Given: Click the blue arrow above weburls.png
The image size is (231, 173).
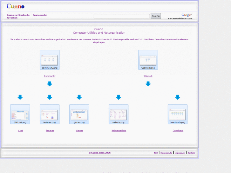Looking at the screenshot, I should click(x=119, y=97).
